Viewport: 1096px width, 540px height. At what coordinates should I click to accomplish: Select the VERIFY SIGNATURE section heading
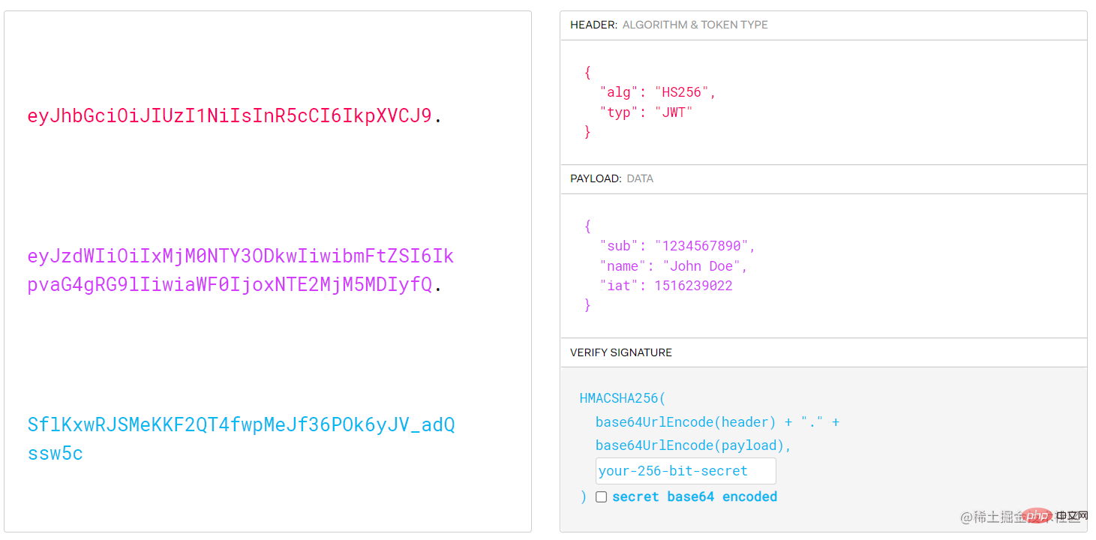tap(621, 352)
